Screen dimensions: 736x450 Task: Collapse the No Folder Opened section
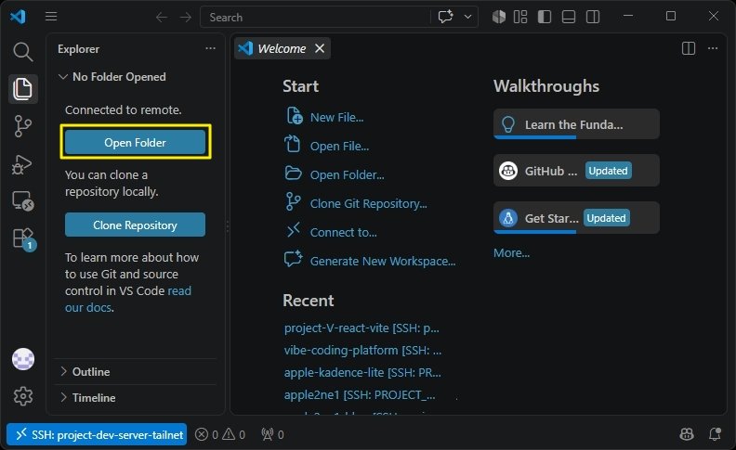point(112,77)
